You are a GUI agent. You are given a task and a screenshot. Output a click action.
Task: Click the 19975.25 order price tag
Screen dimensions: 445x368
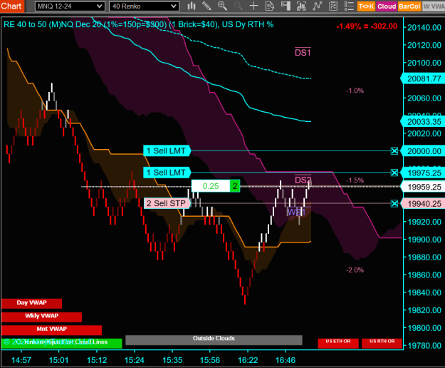423,173
